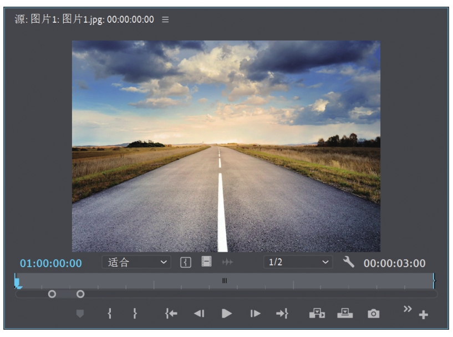
Task: Play the clip with the Play button
Action: (x=227, y=313)
